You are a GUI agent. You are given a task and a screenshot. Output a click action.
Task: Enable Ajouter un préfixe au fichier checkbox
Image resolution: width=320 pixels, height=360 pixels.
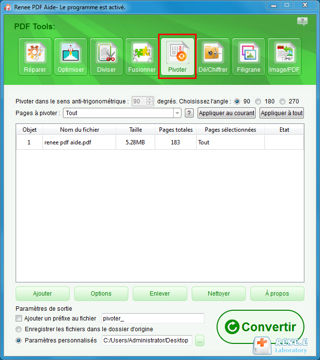tap(19, 319)
